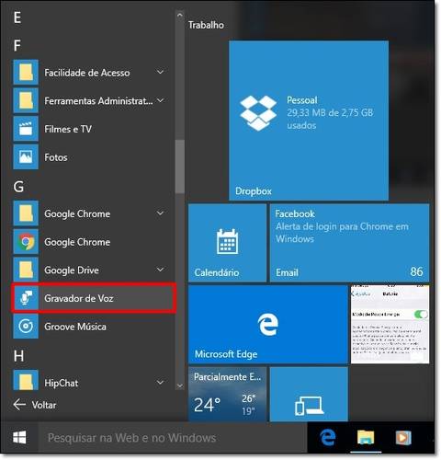This screenshot has height=460, width=441.
Task: Select letter H section header
Action: (x=18, y=356)
